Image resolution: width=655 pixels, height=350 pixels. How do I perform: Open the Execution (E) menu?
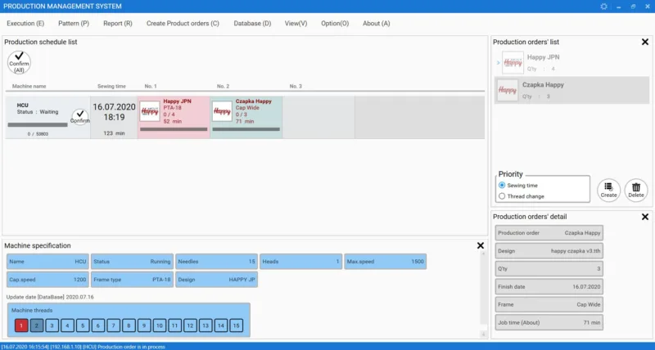25,24
